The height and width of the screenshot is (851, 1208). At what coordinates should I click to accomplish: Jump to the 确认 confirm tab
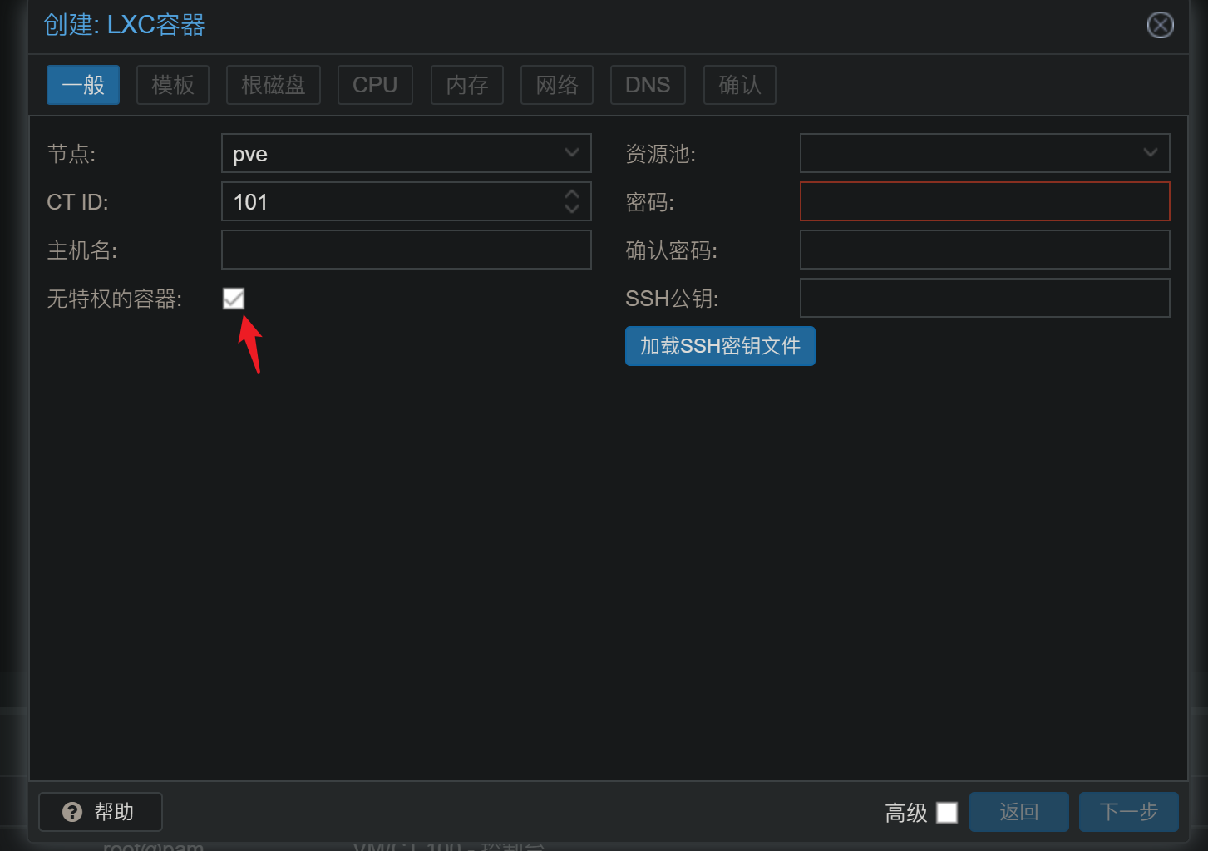click(740, 85)
